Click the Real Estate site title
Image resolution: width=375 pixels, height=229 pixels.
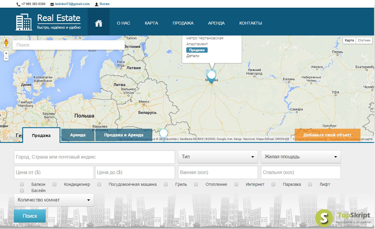(59, 18)
